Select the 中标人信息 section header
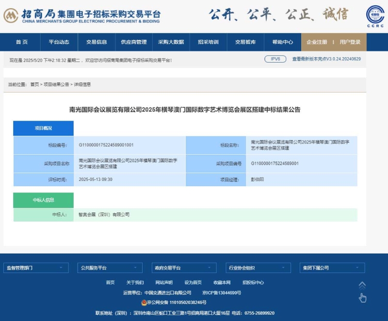Screen dimensions: 388x321 [x=43, y=200]
